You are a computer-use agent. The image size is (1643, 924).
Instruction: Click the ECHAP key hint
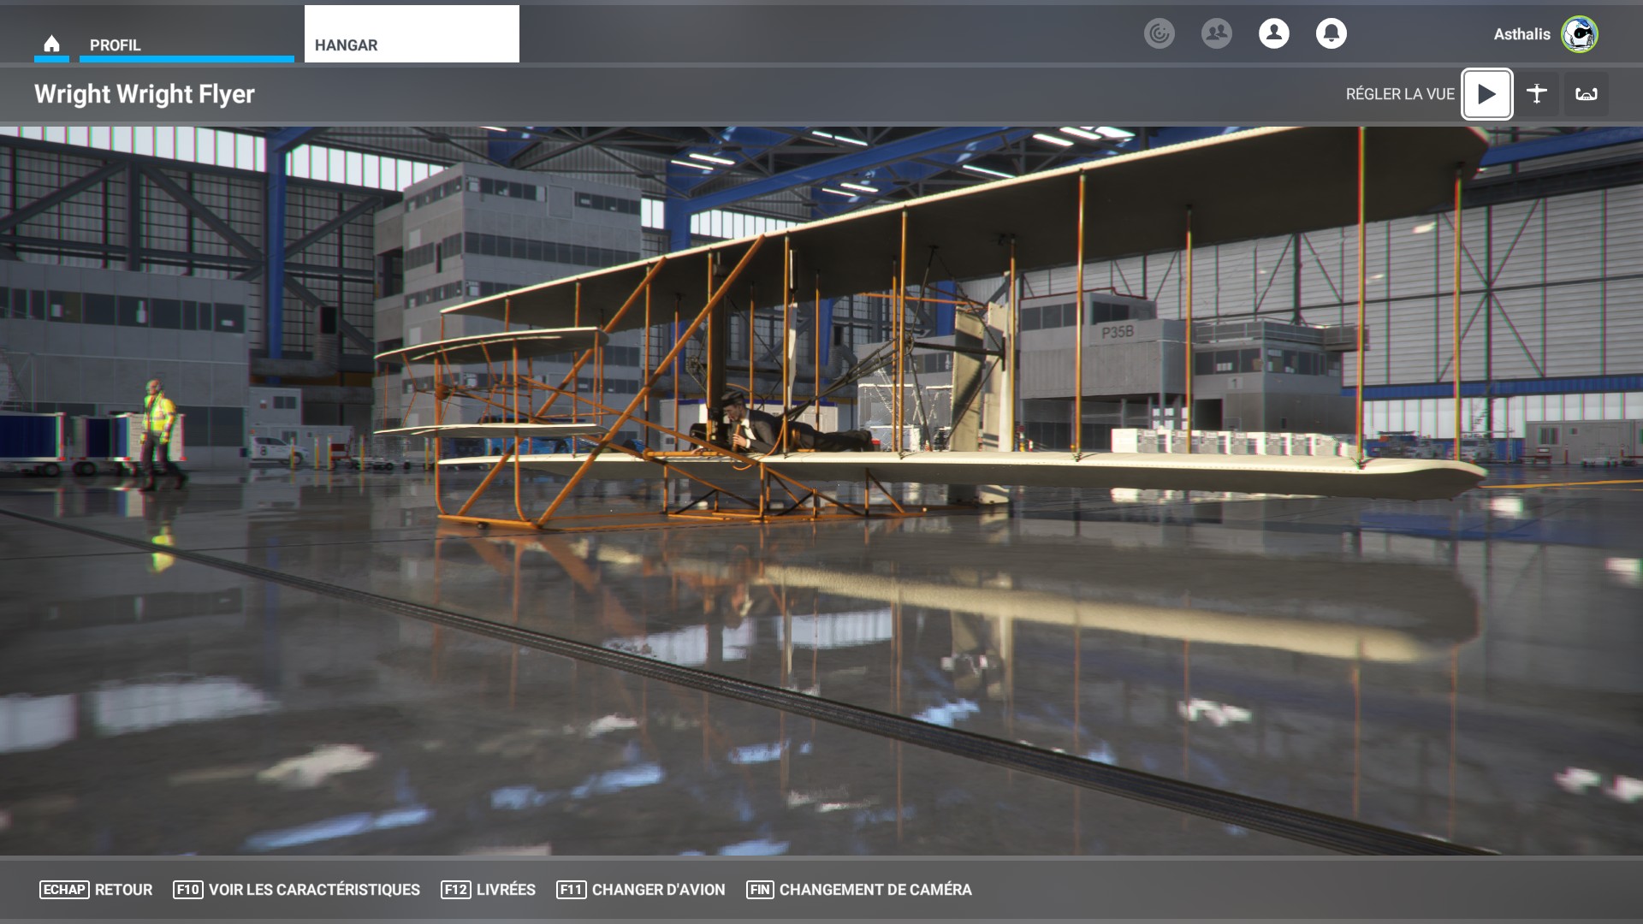[x=64, y=890]
